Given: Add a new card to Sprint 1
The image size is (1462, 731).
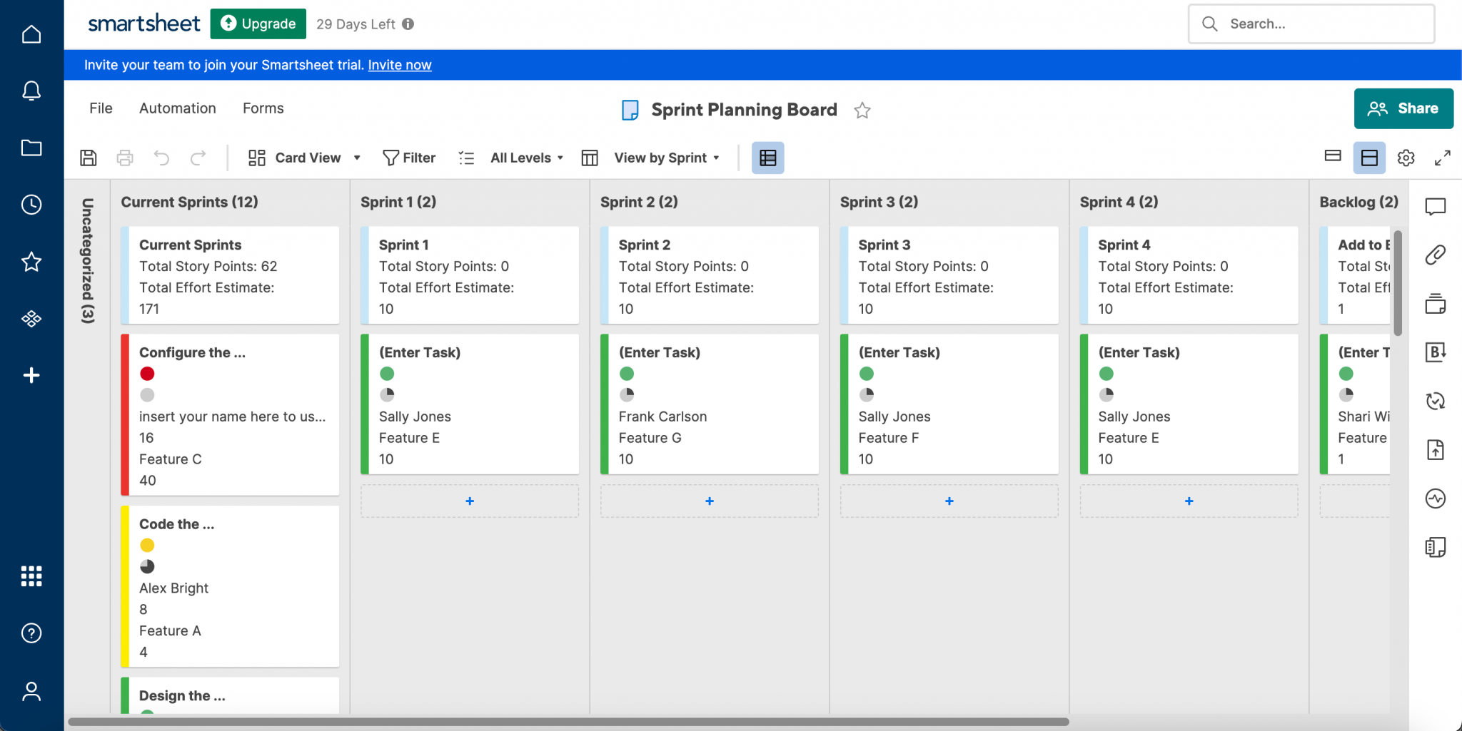Looking at the screenshot, I should (469, 501).
